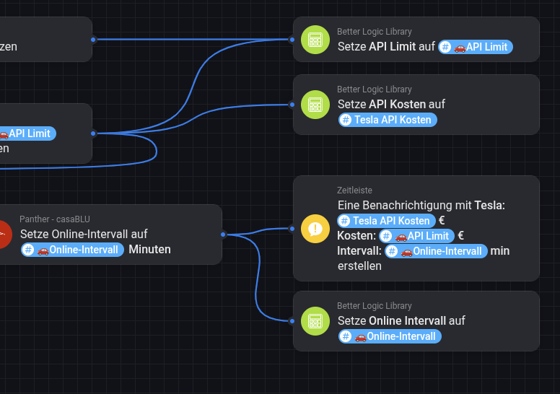Select Tesla API Kosten tag in Zeitleiste card

pos(386,221)
